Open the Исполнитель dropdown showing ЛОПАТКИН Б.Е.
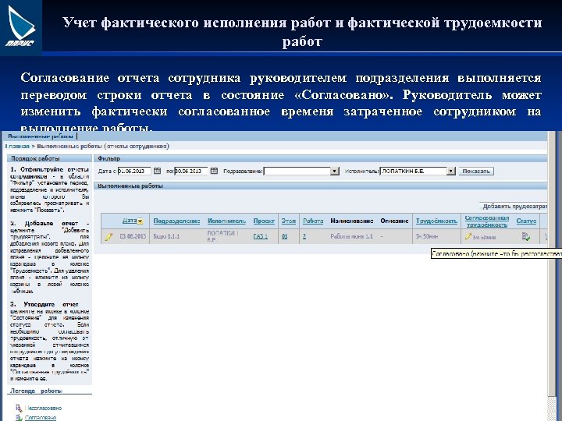 click(x=451, y=171)
